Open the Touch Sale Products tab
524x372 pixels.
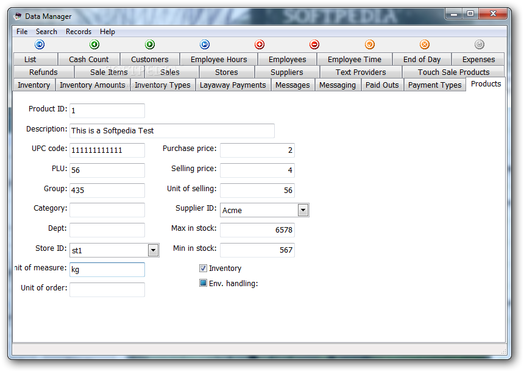[x=453, y=72]
